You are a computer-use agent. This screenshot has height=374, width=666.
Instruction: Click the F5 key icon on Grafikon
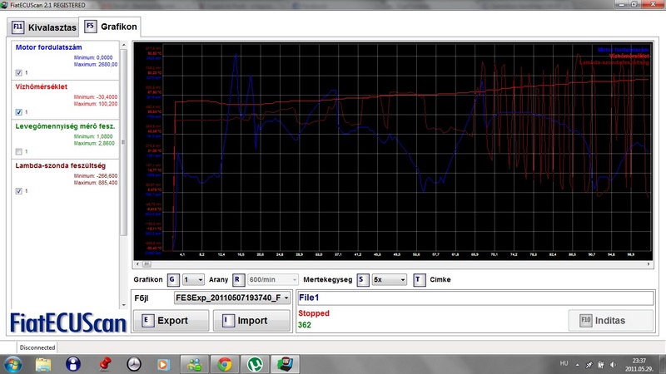coord(90,27)
